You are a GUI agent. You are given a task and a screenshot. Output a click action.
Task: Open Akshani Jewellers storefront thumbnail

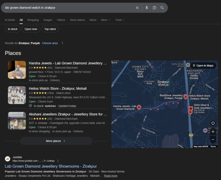[x=17, y=121]
